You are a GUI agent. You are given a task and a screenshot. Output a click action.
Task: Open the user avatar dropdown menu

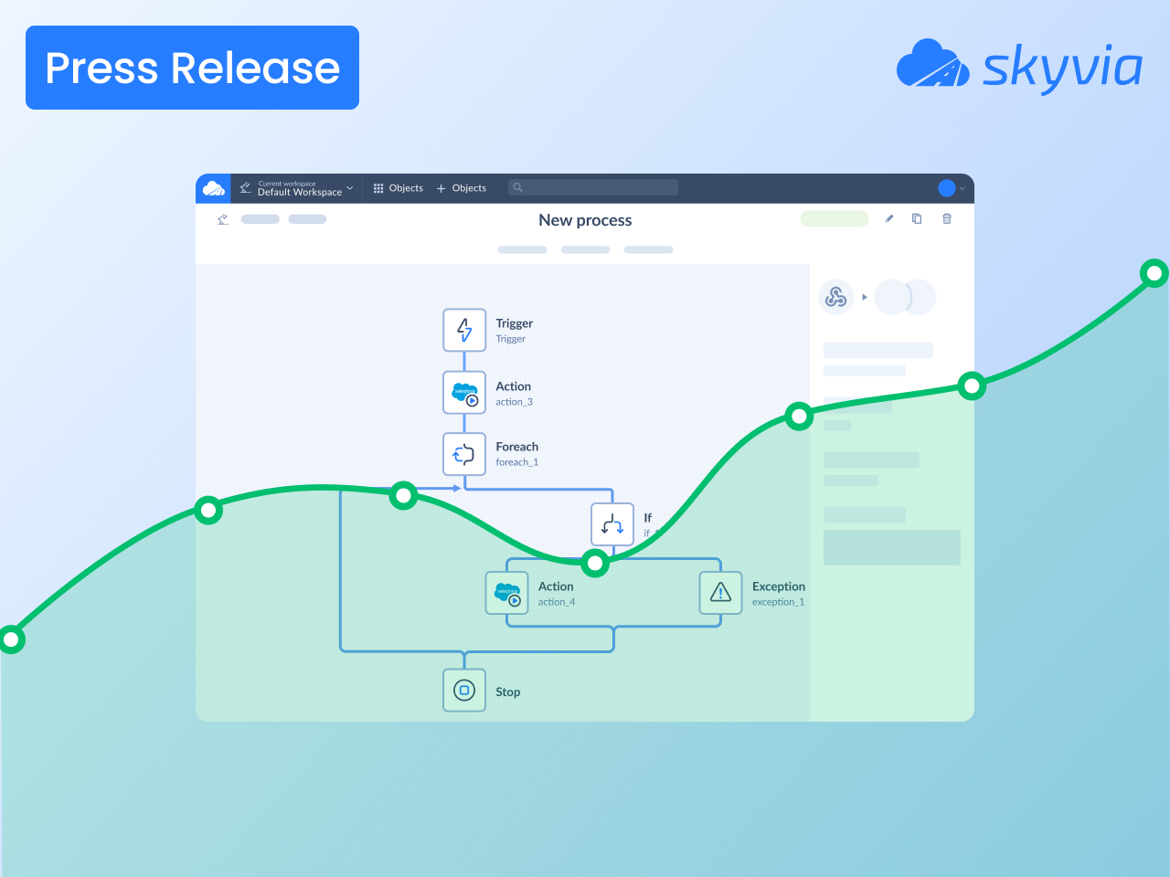[951, 188]
